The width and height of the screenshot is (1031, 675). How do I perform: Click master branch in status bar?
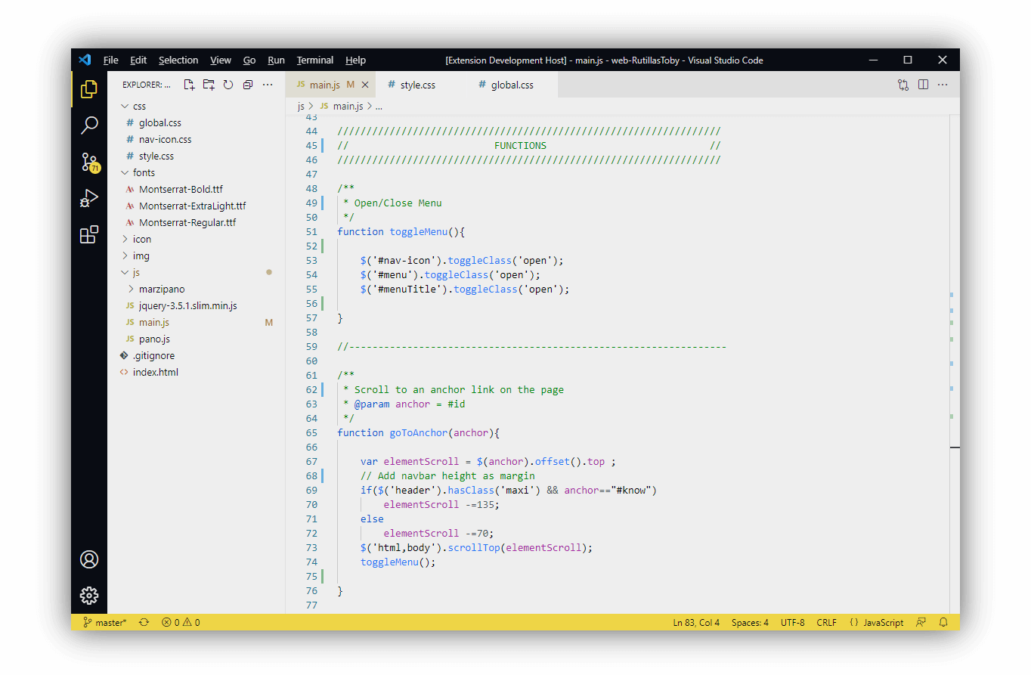click(x=105, y=623)
